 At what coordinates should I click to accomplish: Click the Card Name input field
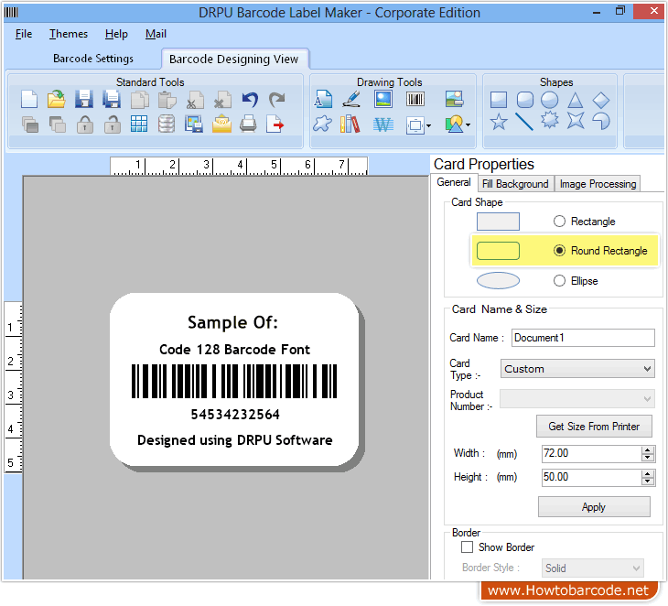coord(583,338)
